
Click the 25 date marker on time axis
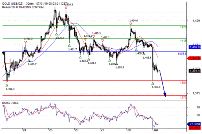tap(51, 130)
